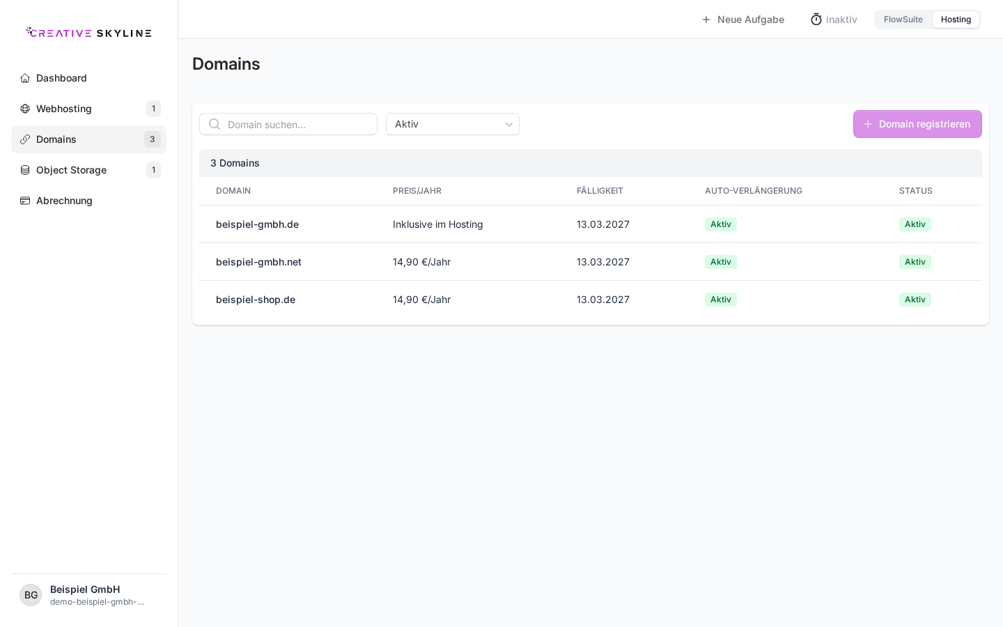This screenshot has width=1003, height=627.
Task: Click the Domain registrieren button
Action: (x=917, y=124)
